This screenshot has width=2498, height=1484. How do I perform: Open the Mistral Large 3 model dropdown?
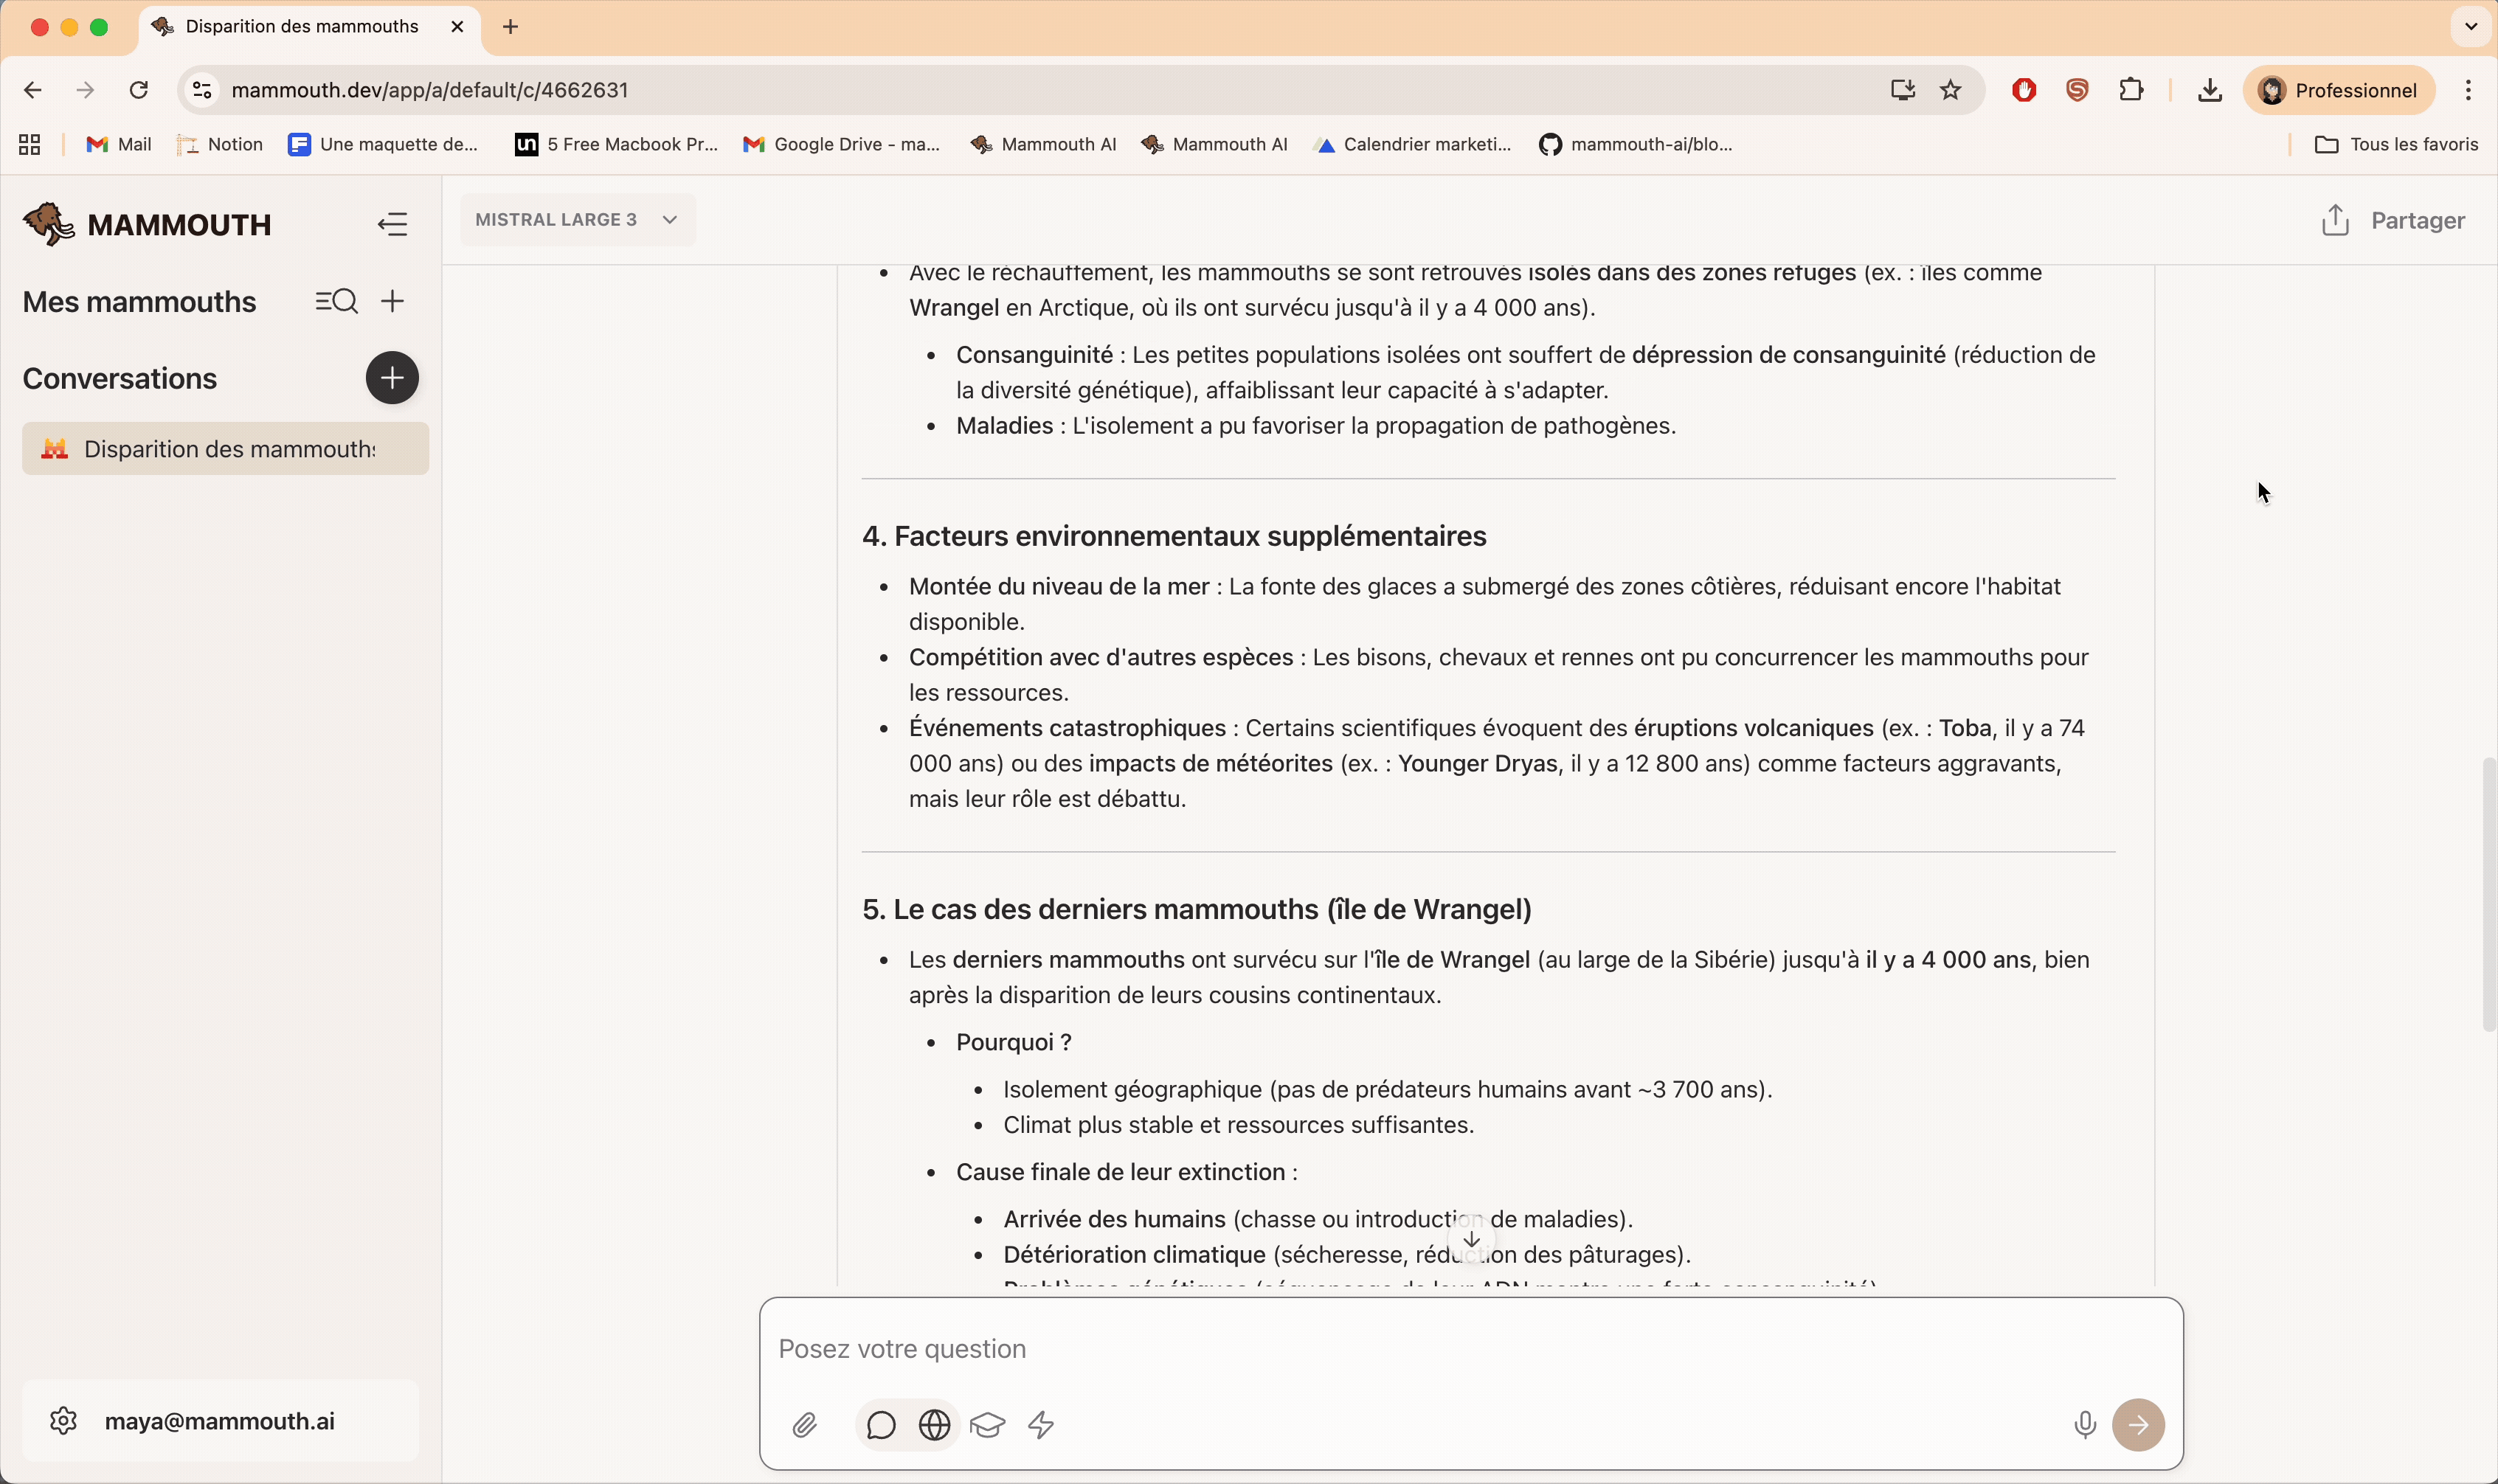577,220
